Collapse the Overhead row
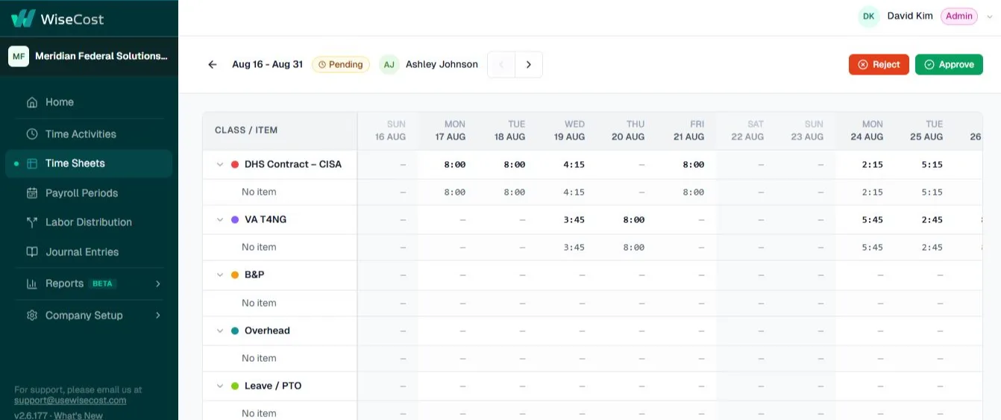The width and height of the screenshot is (1001, 420). (x=220, y=330)
